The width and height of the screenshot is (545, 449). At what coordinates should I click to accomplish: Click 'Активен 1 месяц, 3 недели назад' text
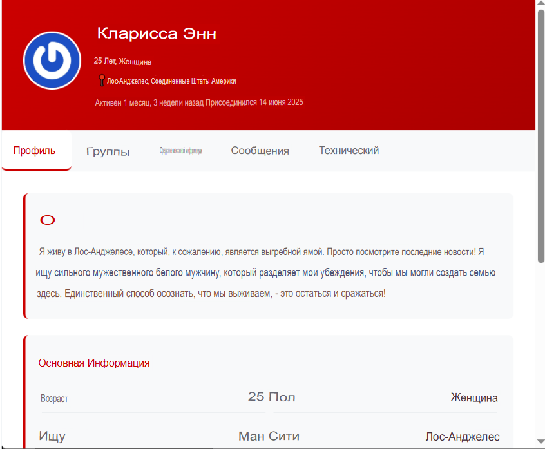(149, 103)
